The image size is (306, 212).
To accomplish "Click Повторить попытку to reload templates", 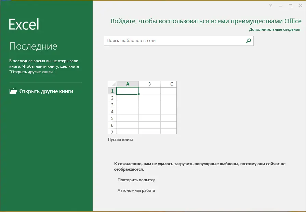I will click(x=137, y=180).
